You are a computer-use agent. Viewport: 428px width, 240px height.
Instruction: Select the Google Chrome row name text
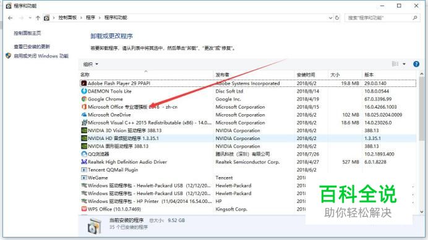point(105,99)
